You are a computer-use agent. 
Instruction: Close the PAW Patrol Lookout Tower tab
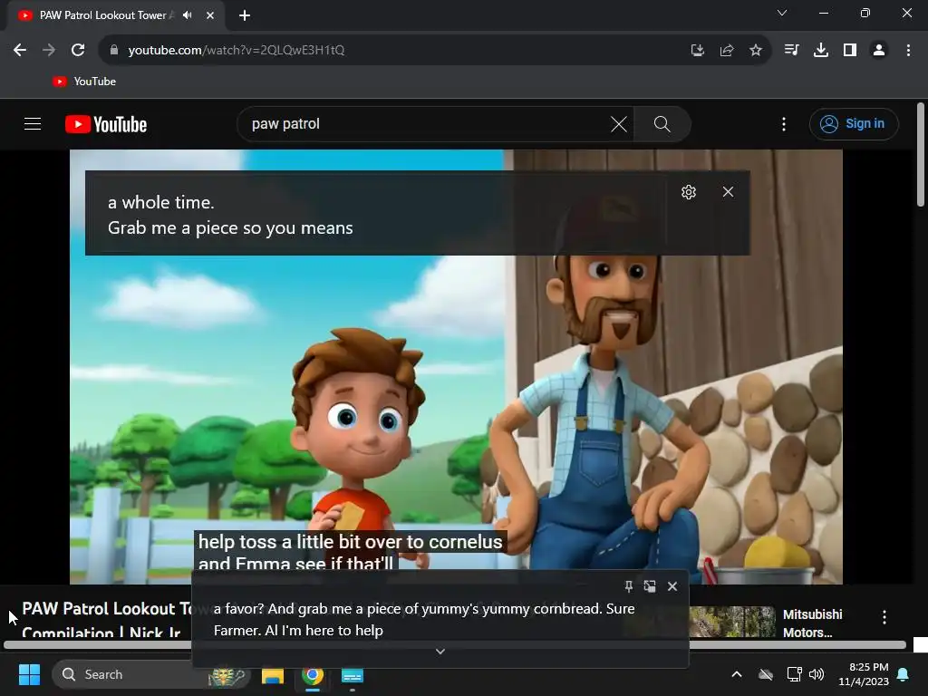(x=210, y=15)
